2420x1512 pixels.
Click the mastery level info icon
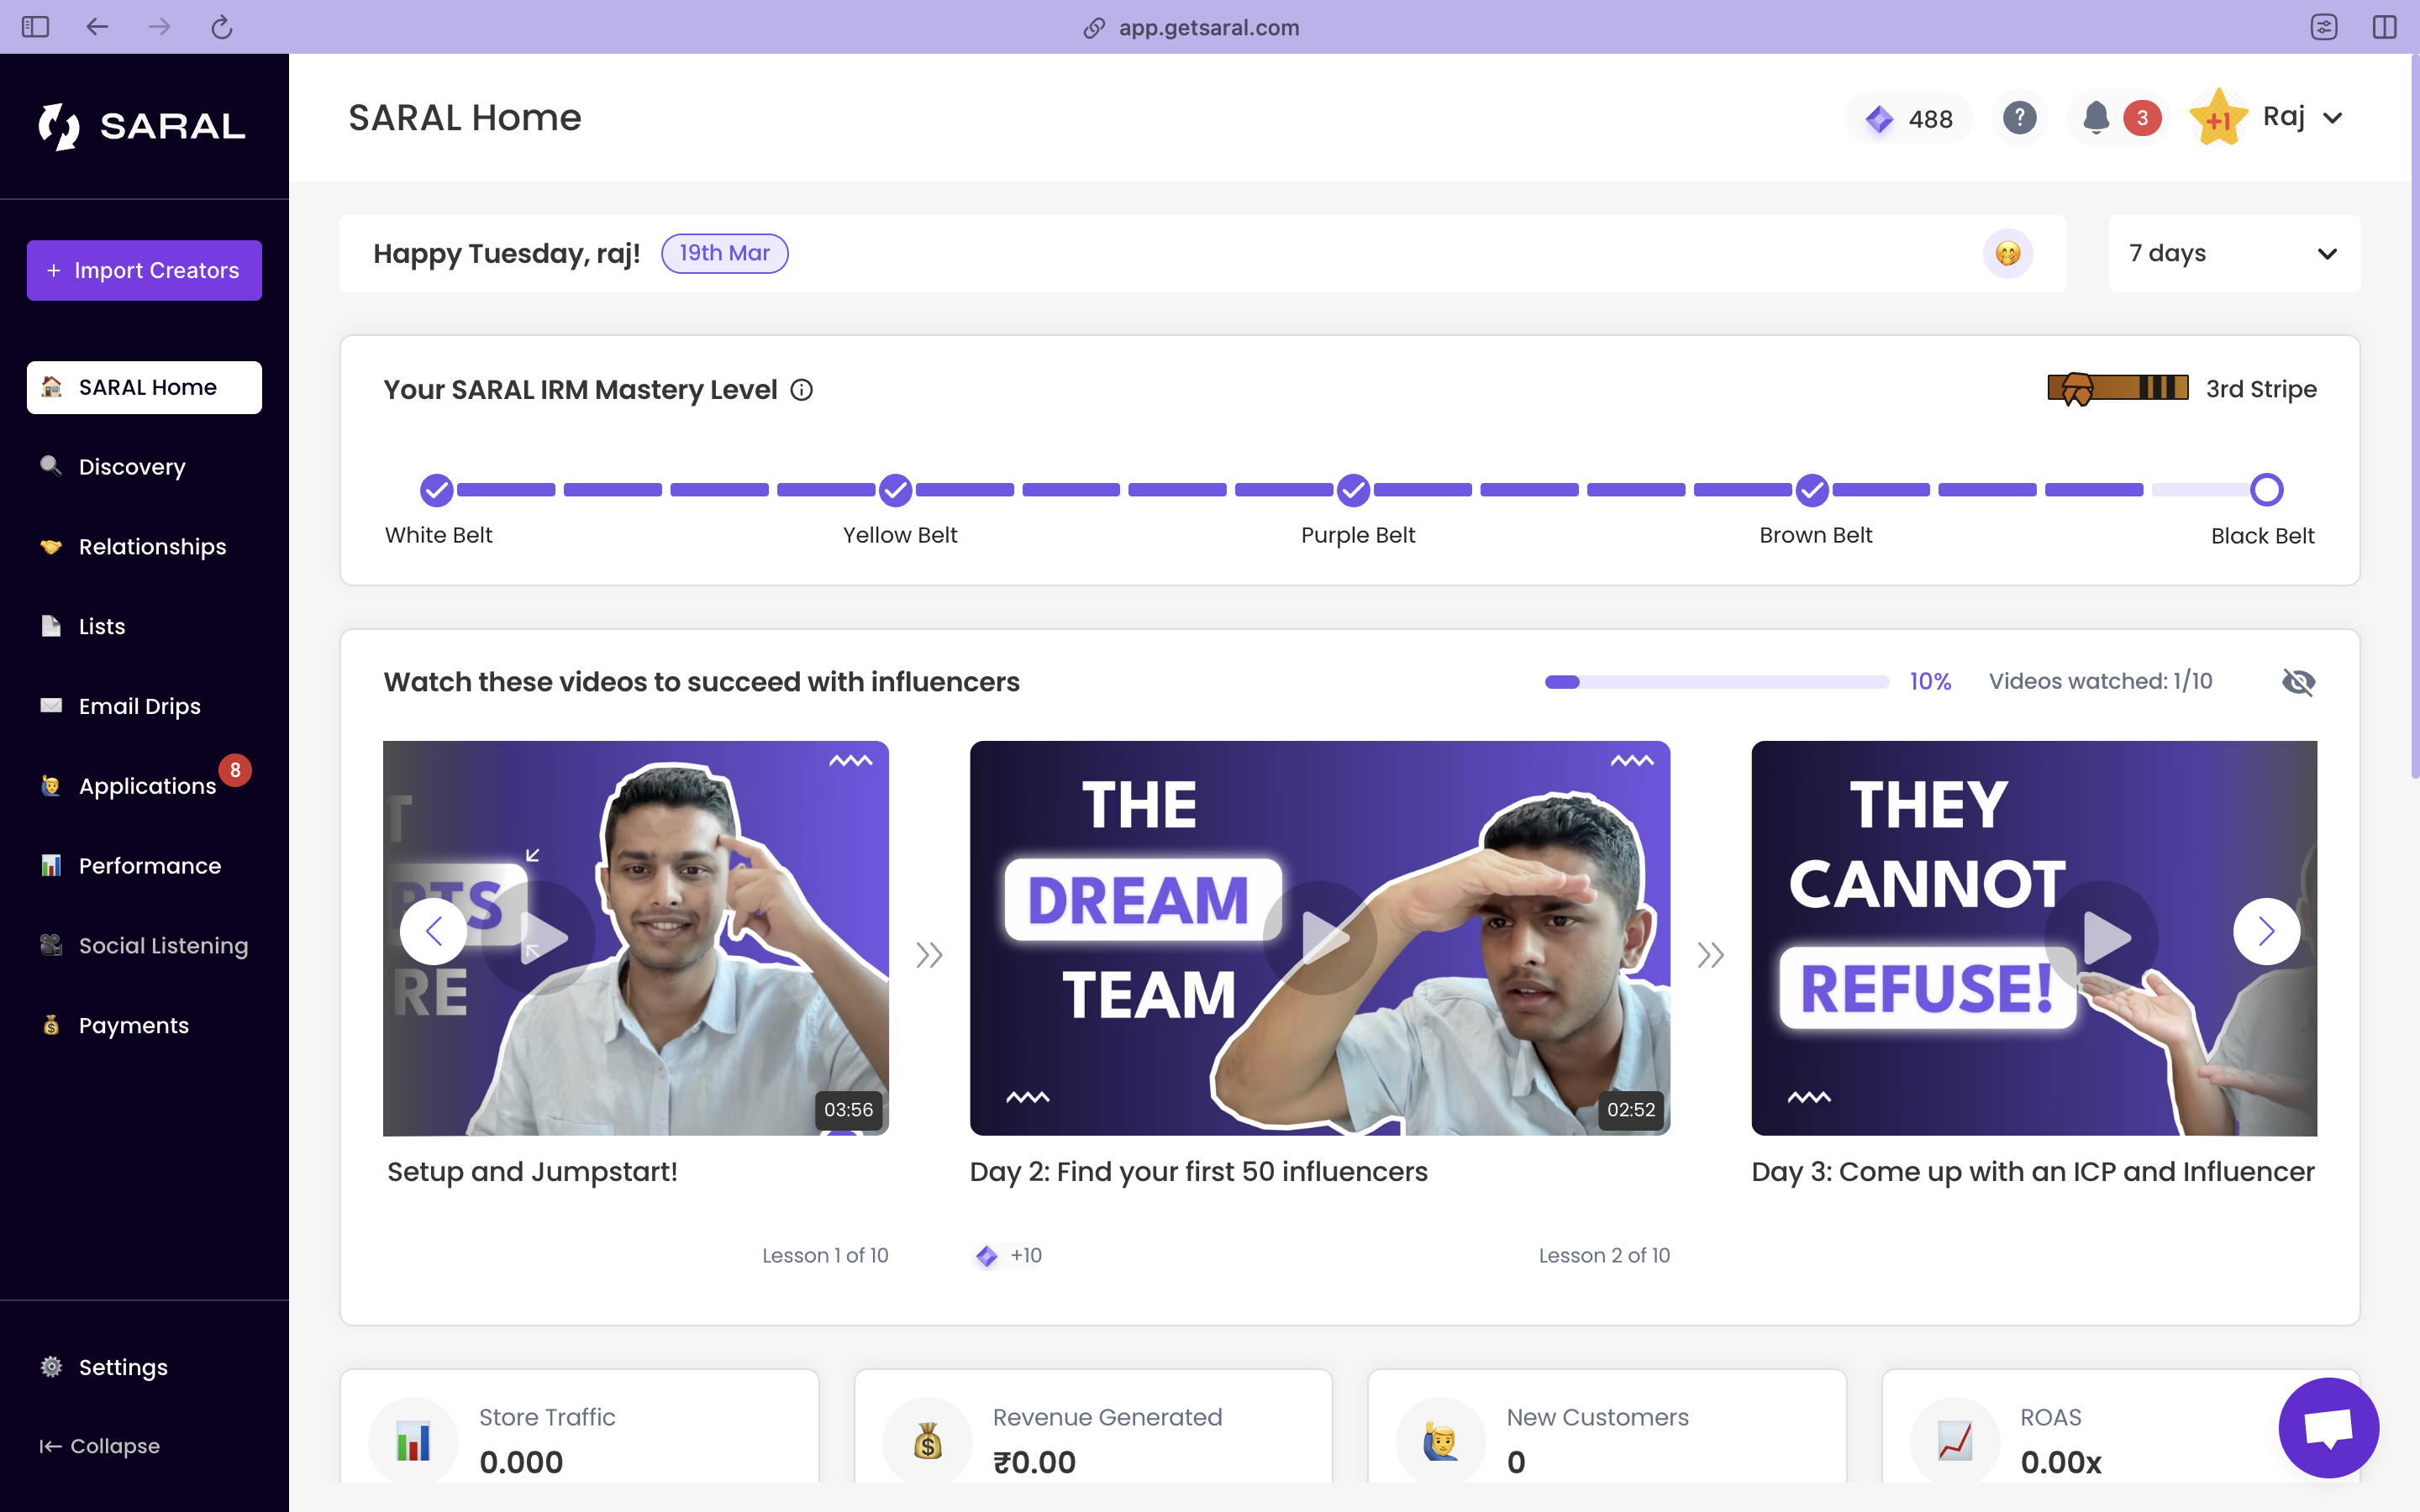802,390
